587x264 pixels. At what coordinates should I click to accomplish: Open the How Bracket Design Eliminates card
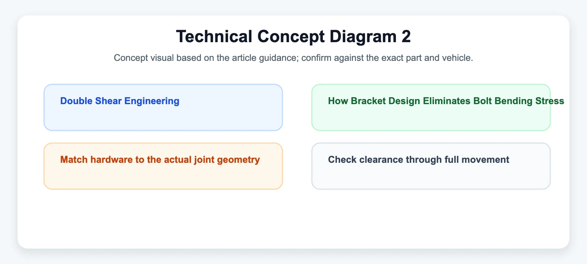pyautogui.click(x=431, y=107)
